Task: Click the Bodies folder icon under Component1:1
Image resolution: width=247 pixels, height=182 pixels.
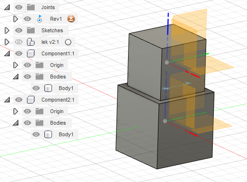Action: coord(39,77)
